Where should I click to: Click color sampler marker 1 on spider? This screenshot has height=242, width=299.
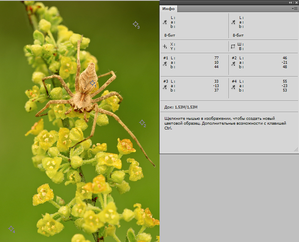[92, 83]
